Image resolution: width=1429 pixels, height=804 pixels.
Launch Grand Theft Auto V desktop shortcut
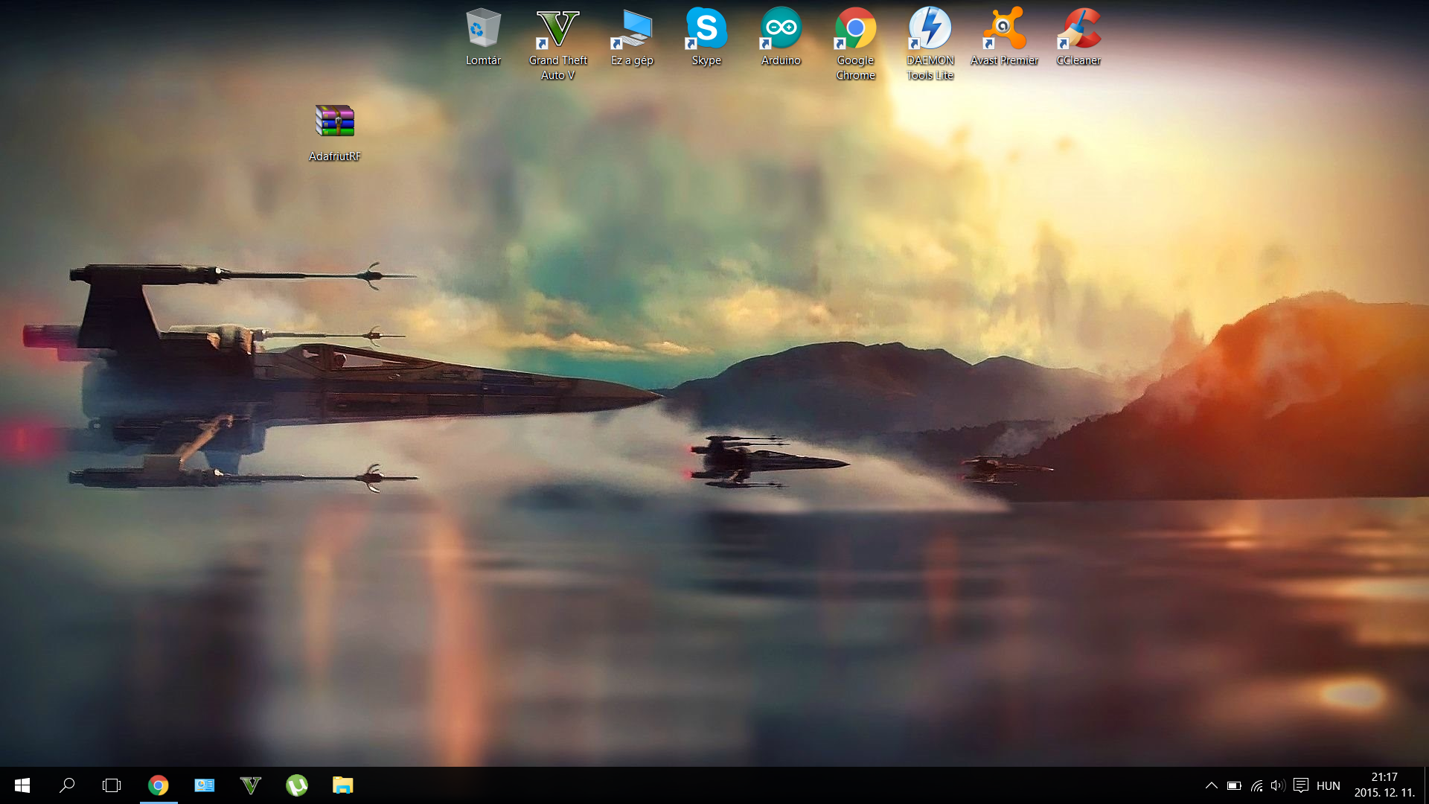coord(557,43)
